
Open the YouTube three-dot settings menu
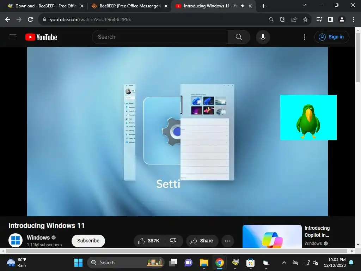[x=304, y=37]
